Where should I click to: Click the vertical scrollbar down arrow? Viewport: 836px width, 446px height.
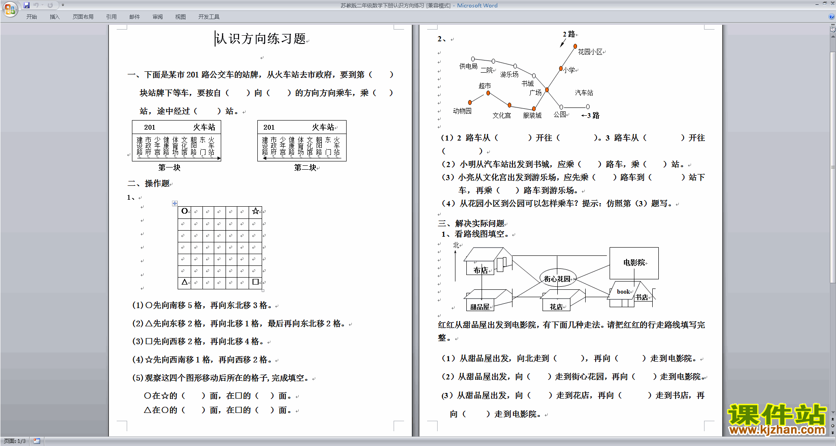pos(833,412)
